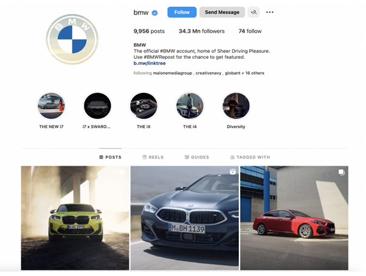Click the Send Message button
The image size is (366, 276).
coord(222,12)
